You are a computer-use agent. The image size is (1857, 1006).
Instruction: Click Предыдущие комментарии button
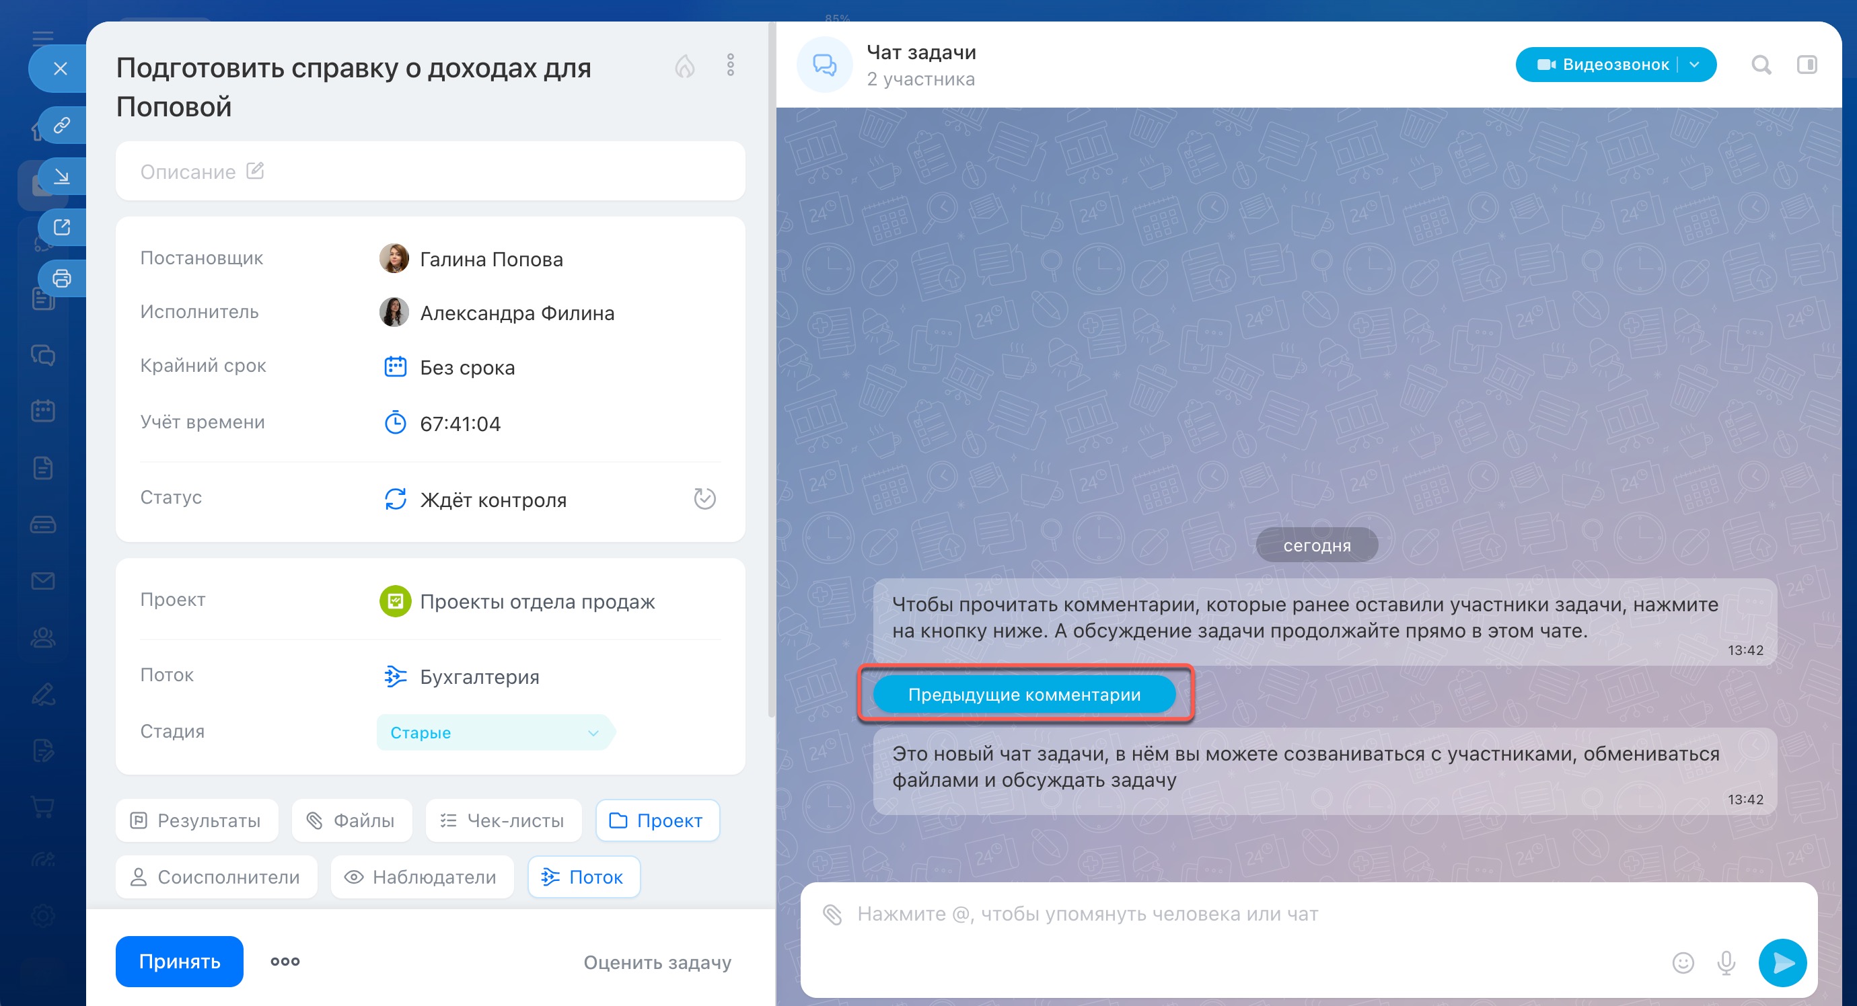[1023, 695]
